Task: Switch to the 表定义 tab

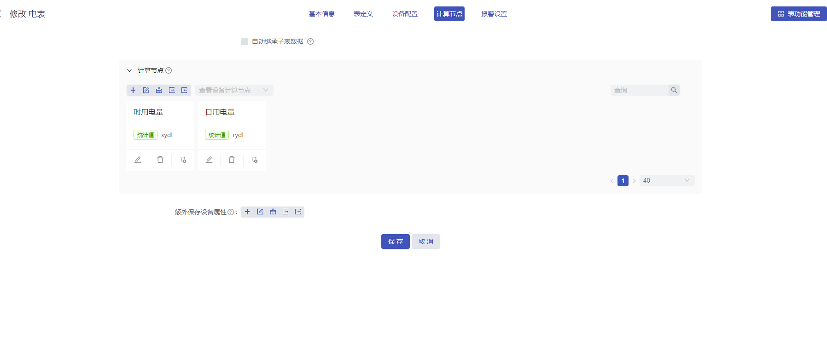Action: click(x=363, y=14)
